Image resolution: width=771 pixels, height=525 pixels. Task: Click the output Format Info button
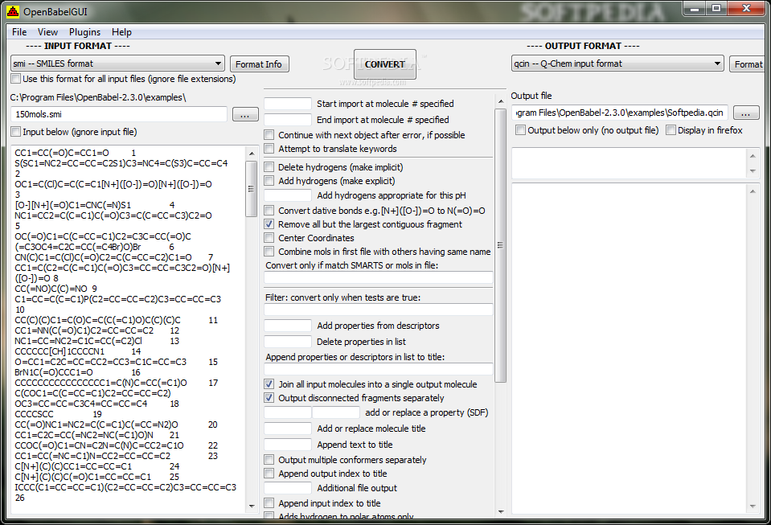(x=748, y=64)
